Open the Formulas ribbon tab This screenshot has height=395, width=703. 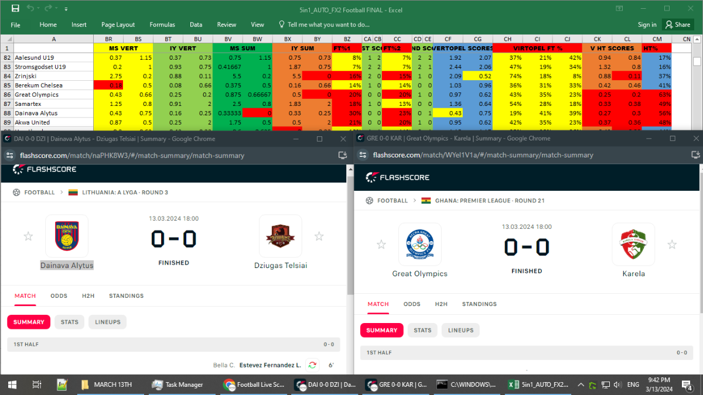click(x=162, y=25)
